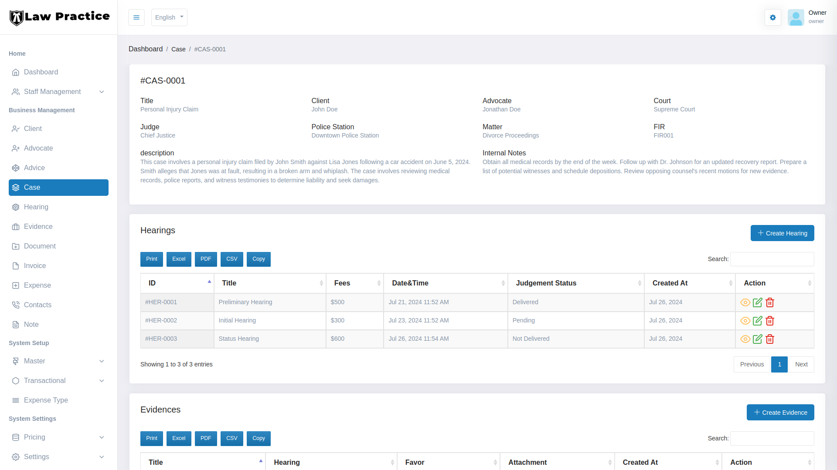Delete hearing #HER-0002 trash icon
Viewport: 837px width, 470px height.
click(770, 321)
